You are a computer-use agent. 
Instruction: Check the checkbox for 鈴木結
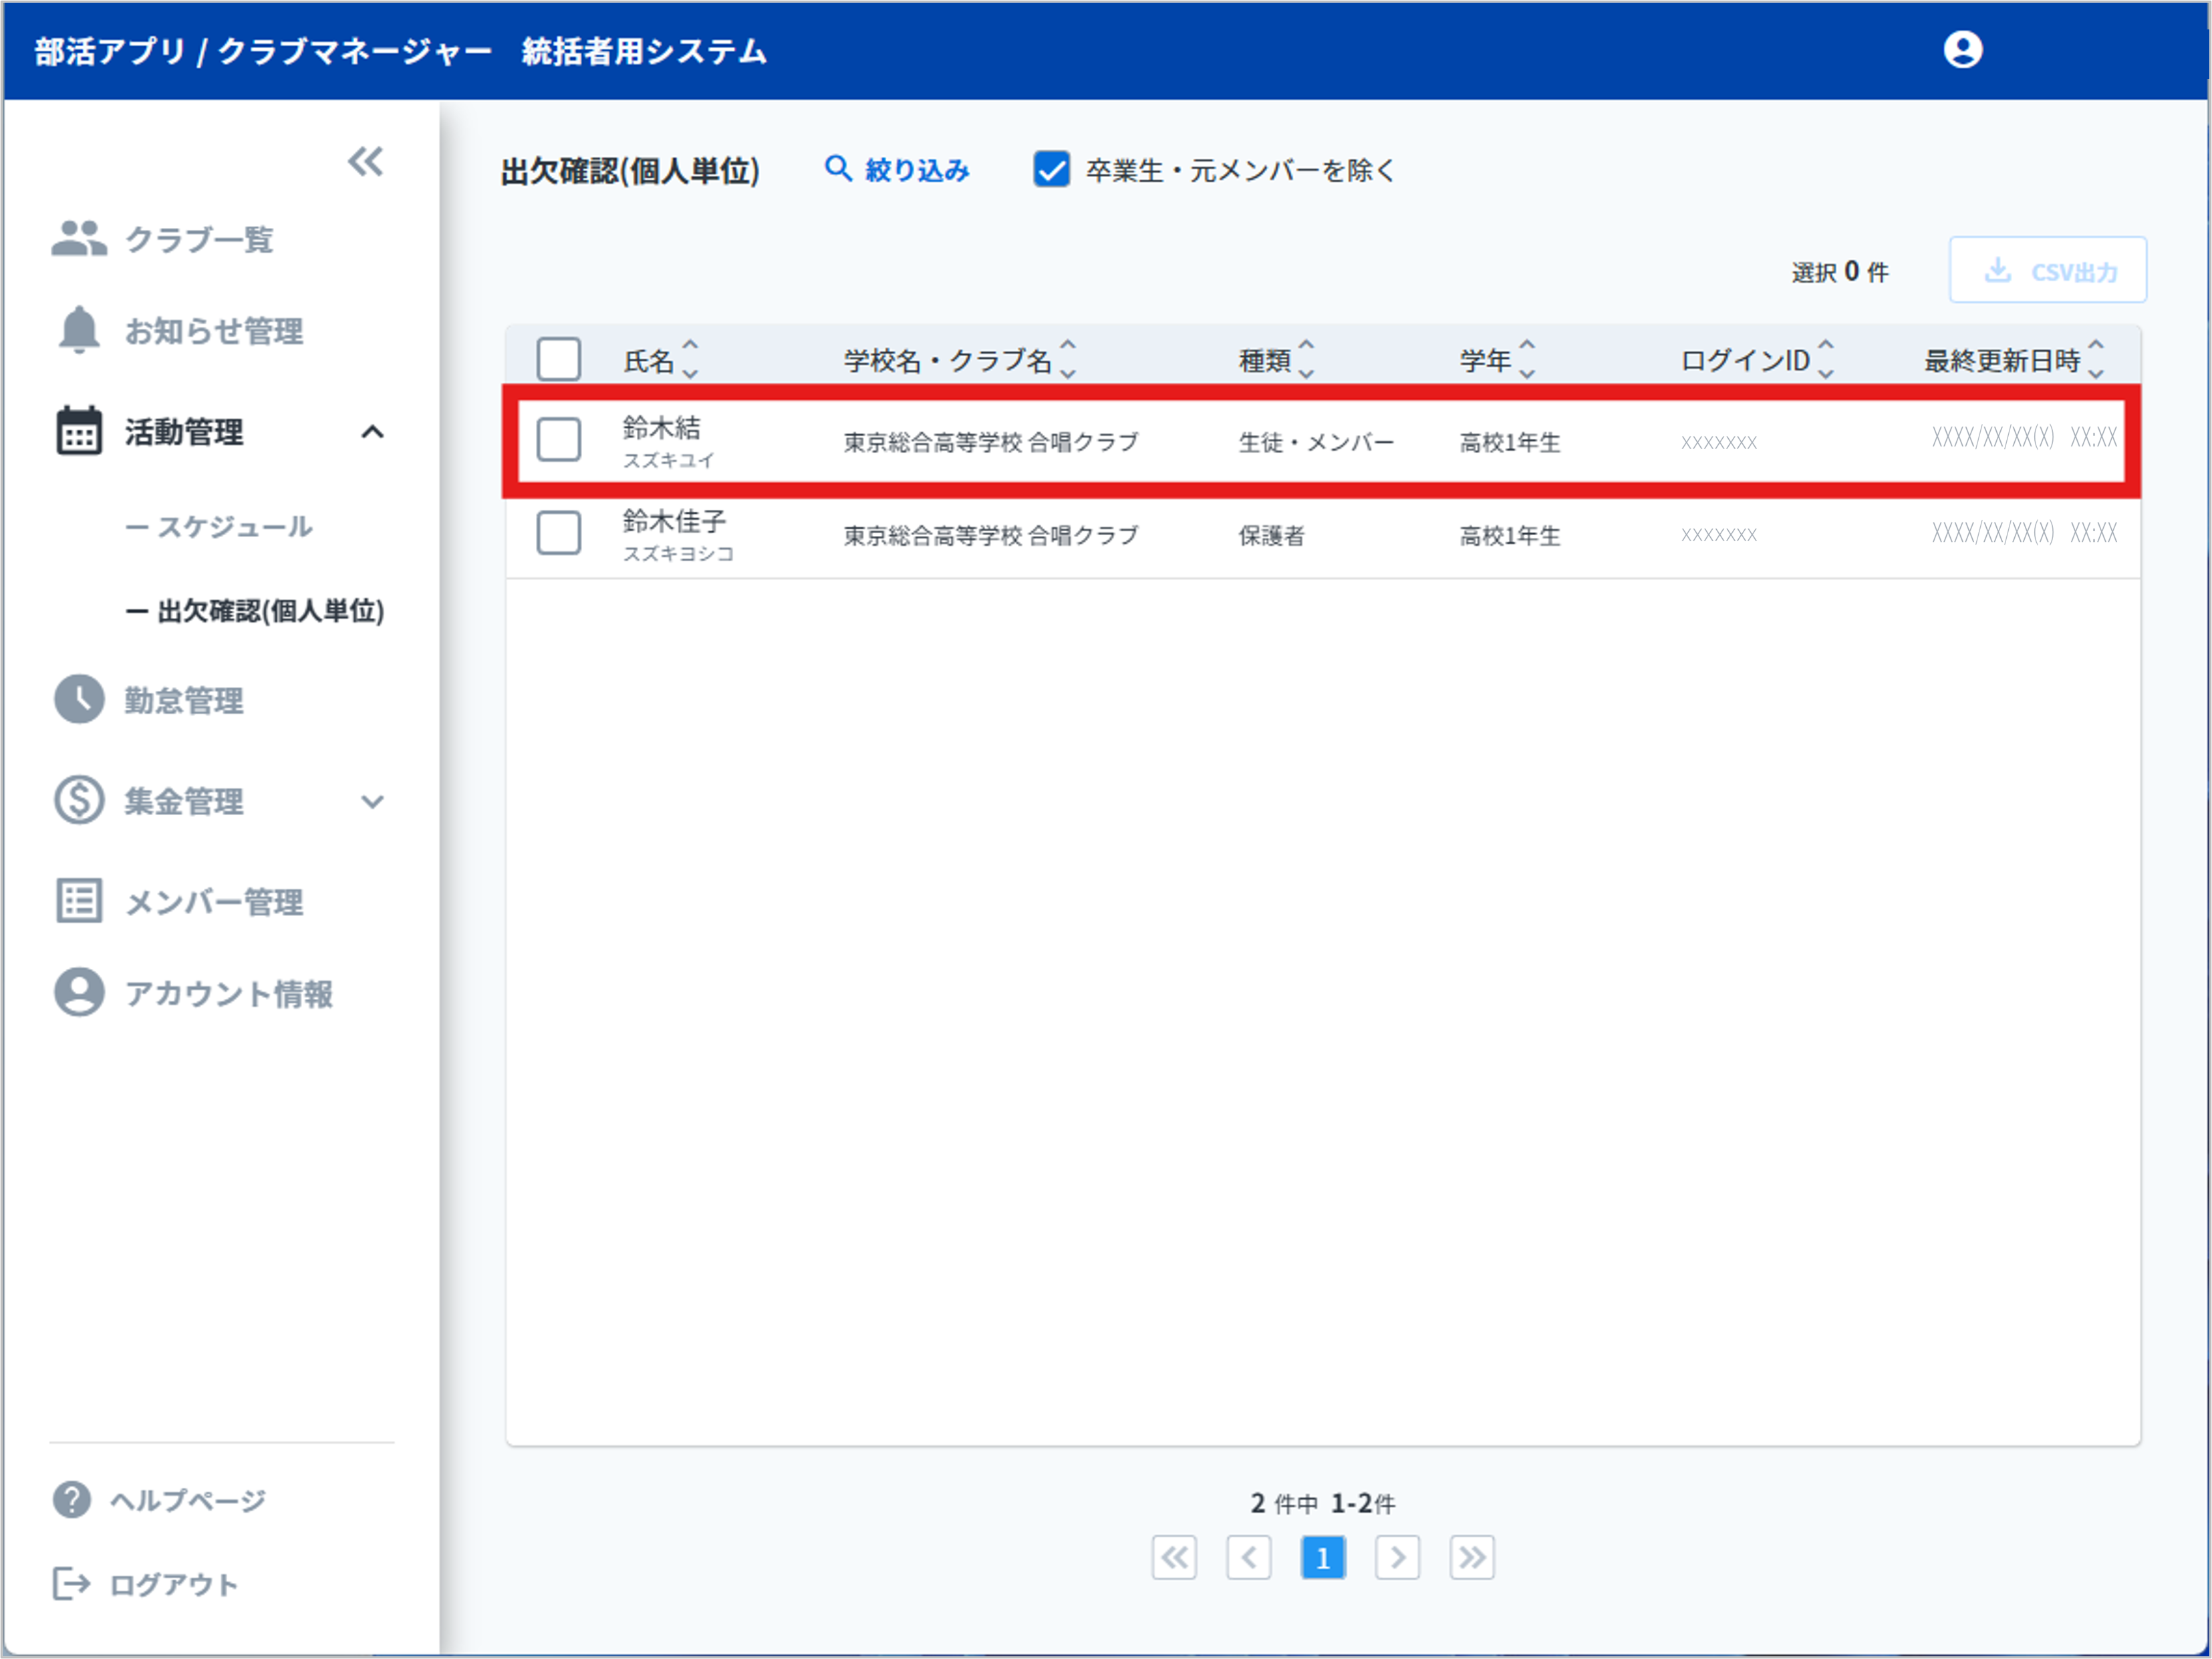(x=558, y=439)
